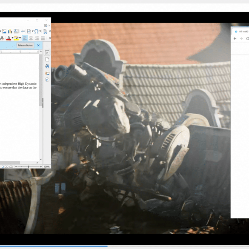Click browser Back arrow button
Screen dimensions: 249x249
[235, 38]
